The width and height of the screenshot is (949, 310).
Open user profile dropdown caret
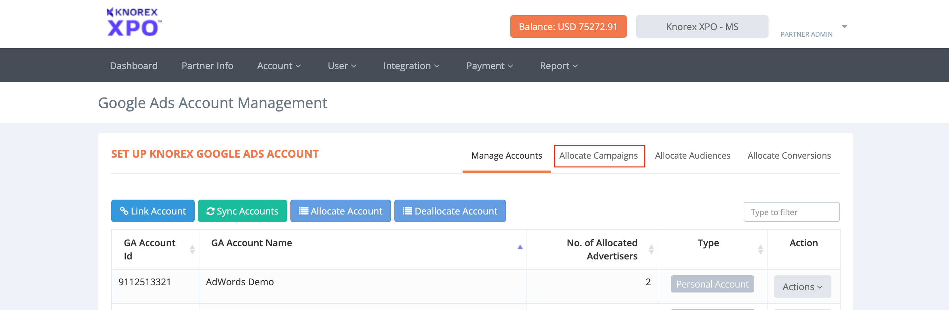coord(844,26)
